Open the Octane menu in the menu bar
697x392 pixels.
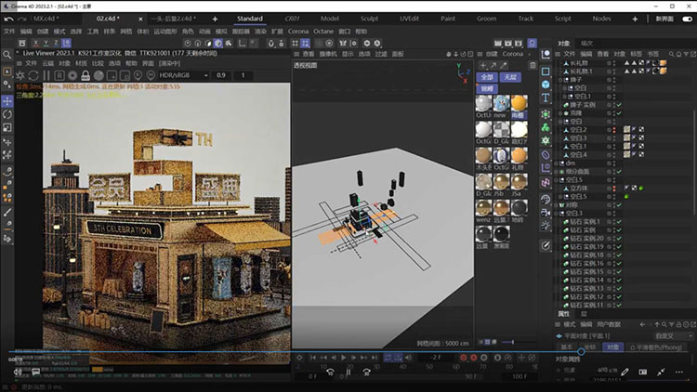click(x=322, y=31)
